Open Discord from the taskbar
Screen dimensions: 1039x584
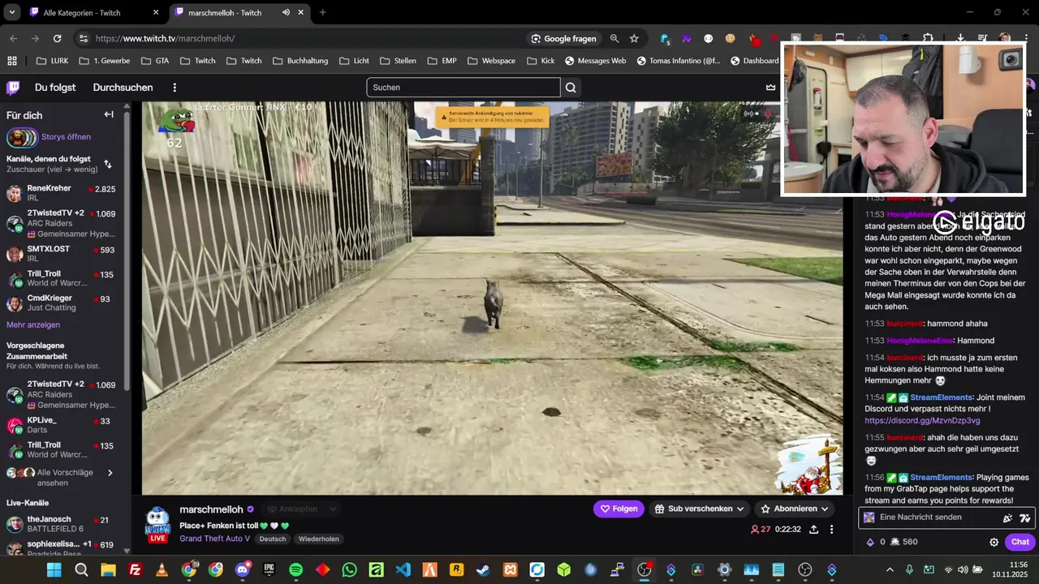click(x=242, y=570)
